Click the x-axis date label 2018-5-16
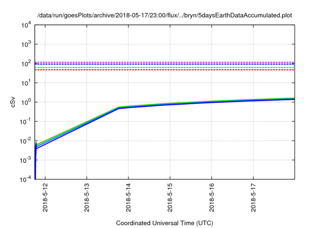The height and width of the screenshot is (228, 325). point(212,197)
